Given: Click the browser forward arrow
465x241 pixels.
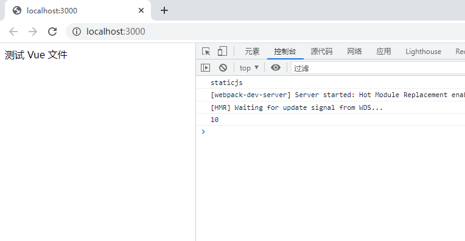Looking at the screenshot, I should tap(33, 32).
